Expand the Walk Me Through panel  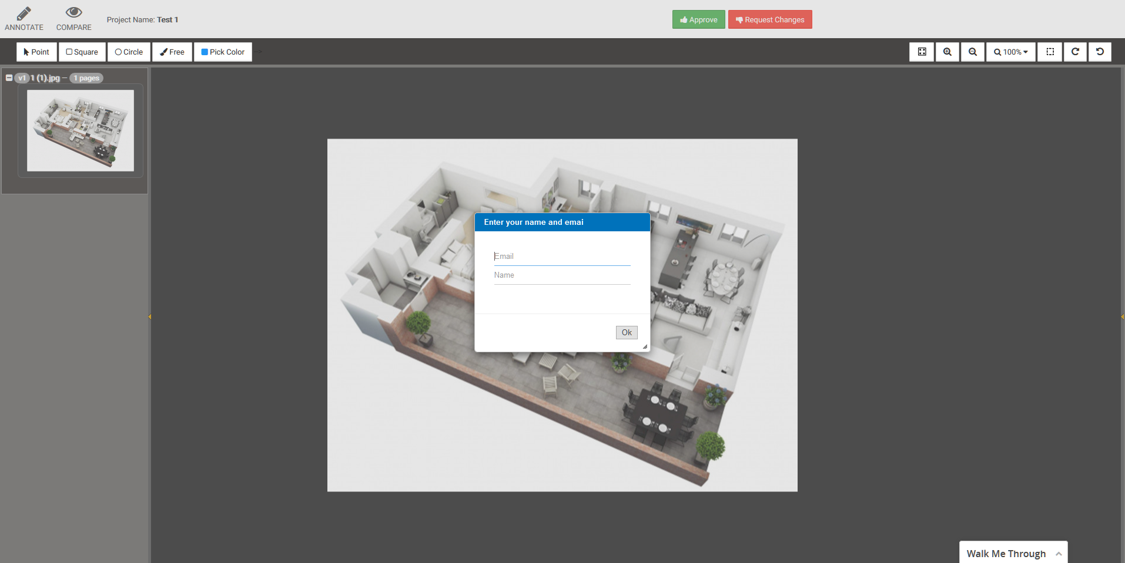(1013, 553)
